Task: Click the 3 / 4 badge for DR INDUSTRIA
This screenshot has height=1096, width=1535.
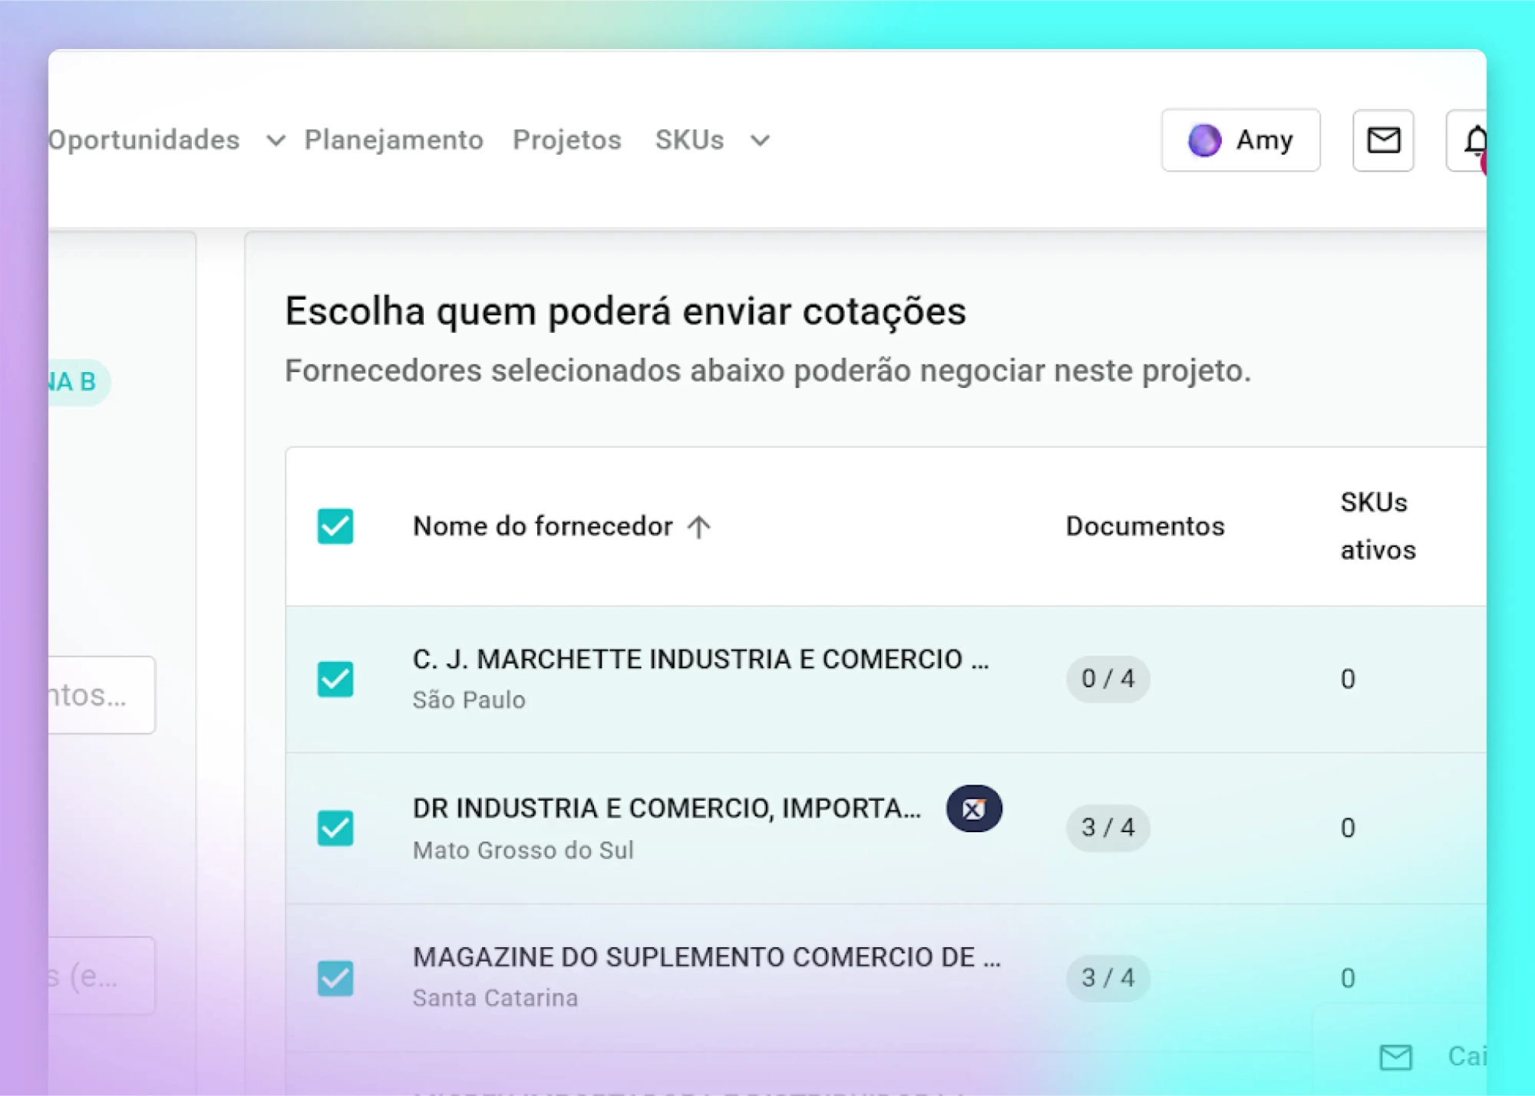Action: click(1108, 828)
